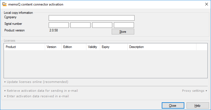
Task: Click the Close button at the bottom
Action: click(173, 106)
